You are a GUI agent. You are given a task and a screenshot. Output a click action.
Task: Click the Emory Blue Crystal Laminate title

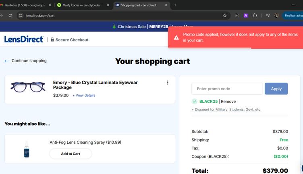pos(95,85)
